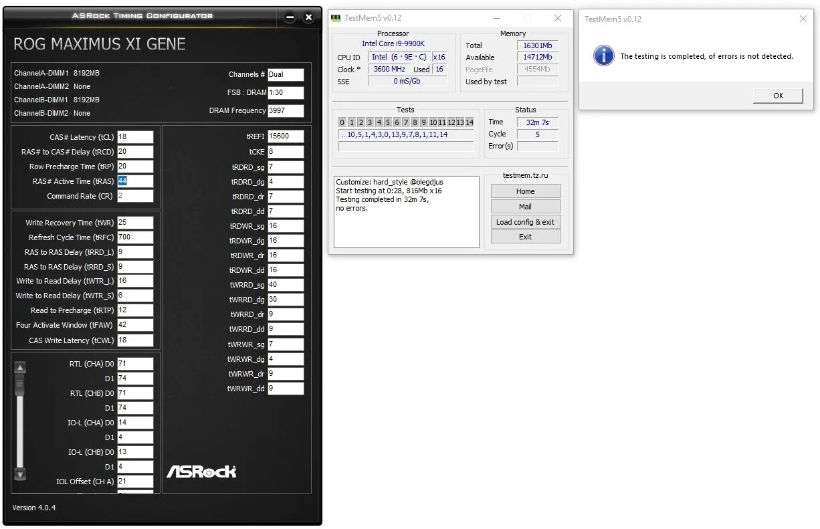Click the Cycle count value 5
The image size is (820, 529).
537,134
